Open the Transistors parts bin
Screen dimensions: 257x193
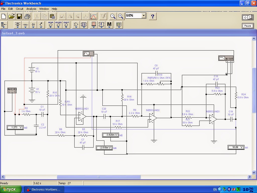point(41,25)
